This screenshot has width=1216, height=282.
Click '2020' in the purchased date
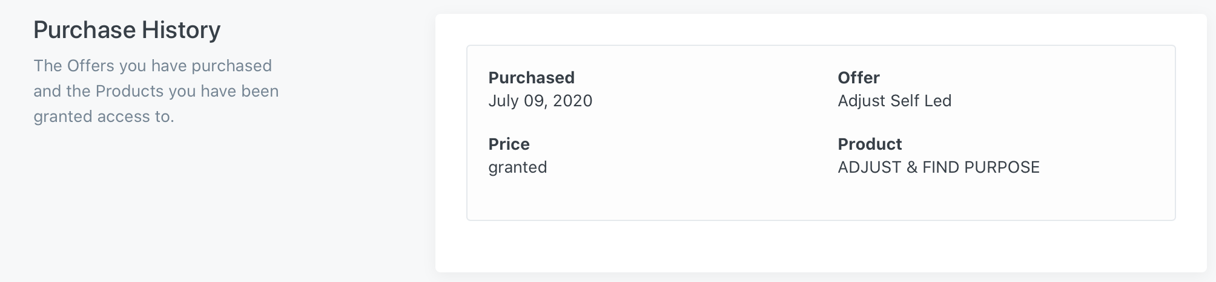[x=572, y=100]
